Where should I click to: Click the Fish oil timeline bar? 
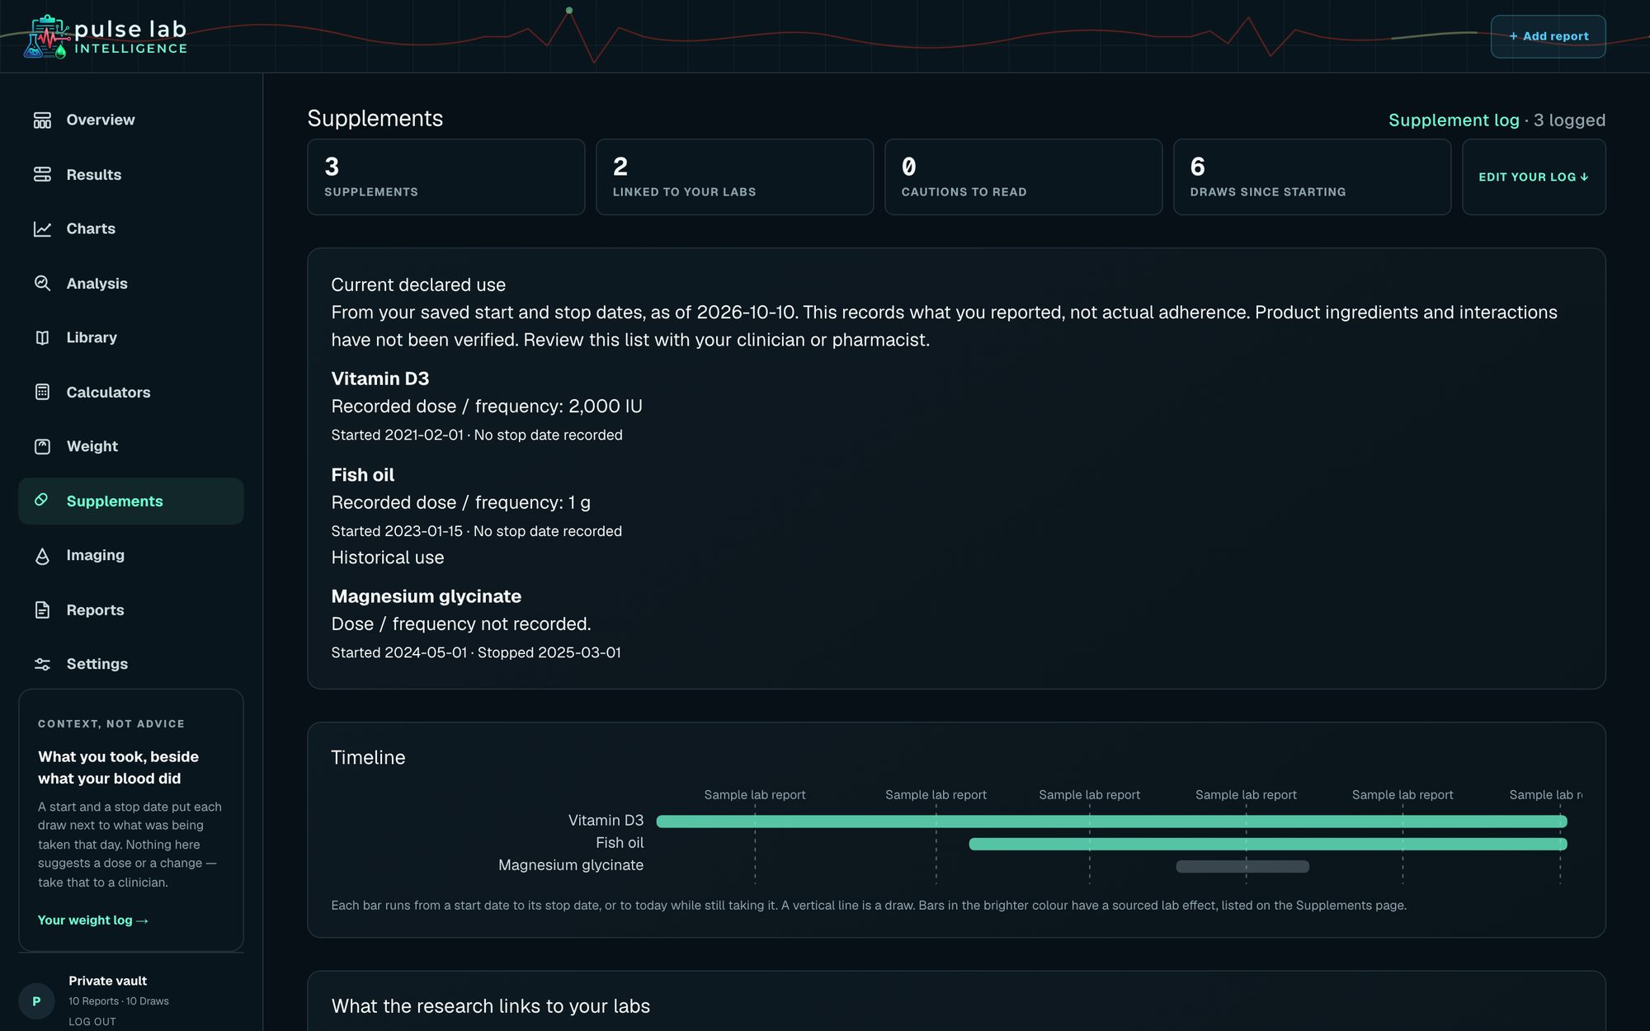click(1268, 844)
